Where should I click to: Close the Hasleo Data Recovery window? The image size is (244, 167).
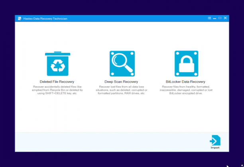[x=225, y=18]
